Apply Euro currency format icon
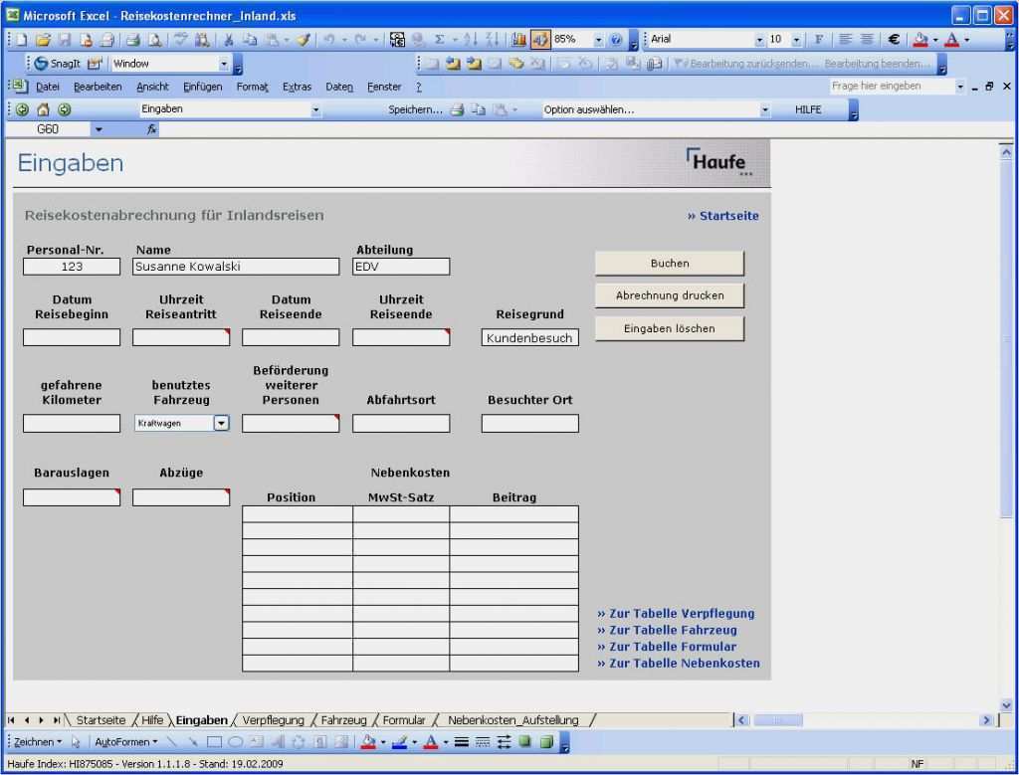Image resolution: width=1019 pixels, height=775 pixels. coord(894,40)
